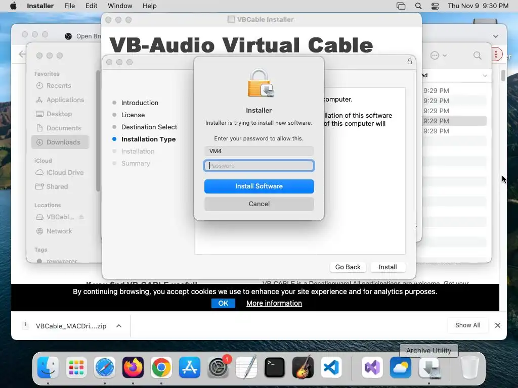Open the Apple menu
Viewport: 518px width, 388px height.
tap(13, 6)
